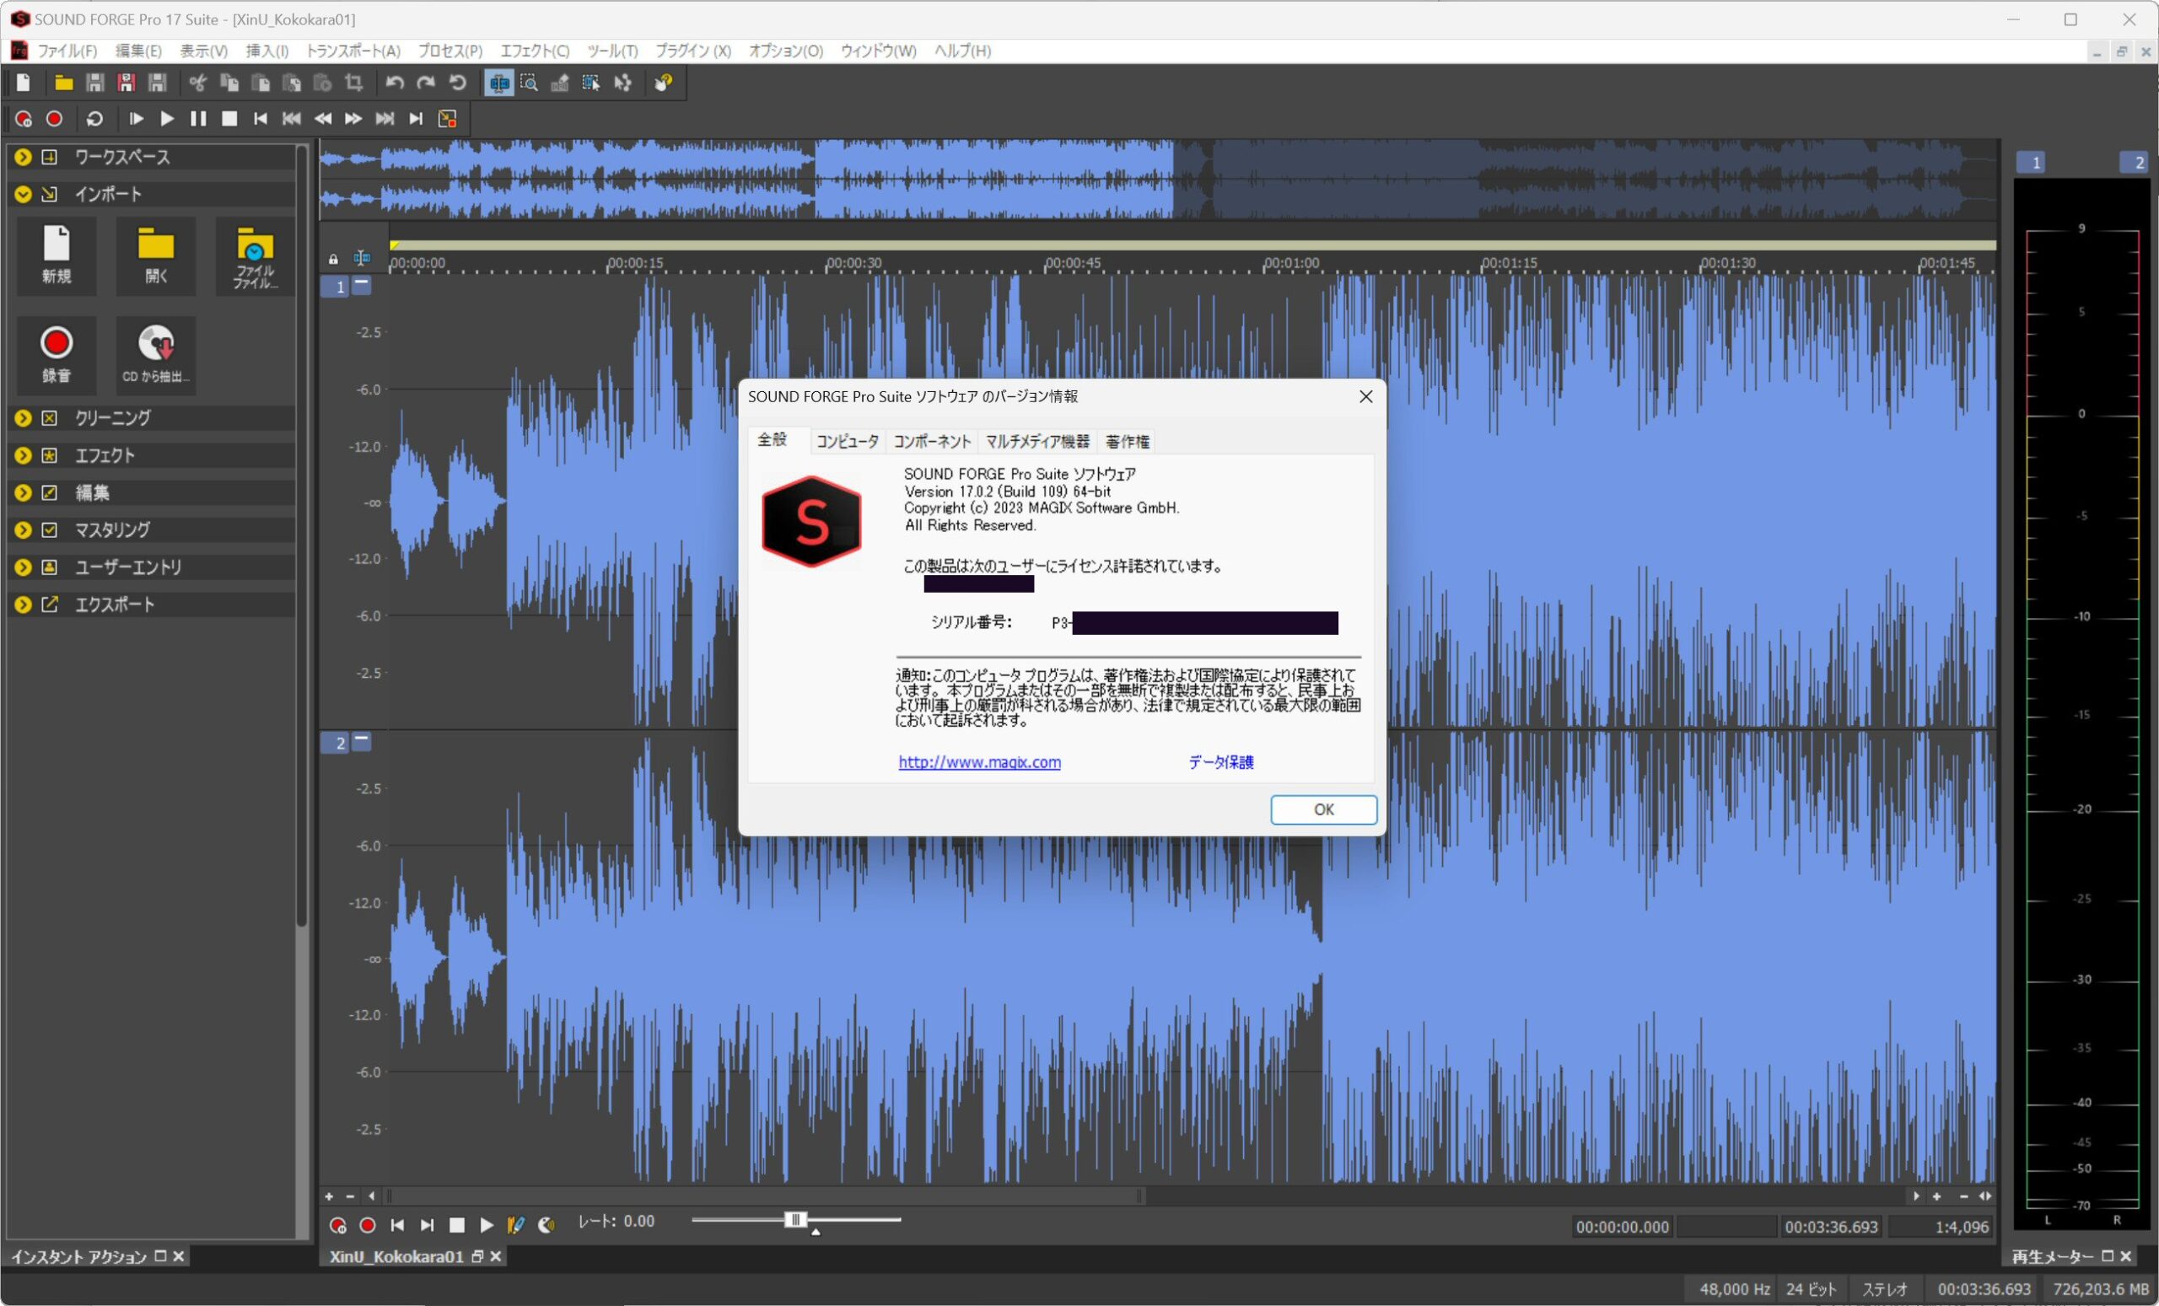Click Fast Forward in main transport toolbar

pyautogui.click(x=353, y=119)
